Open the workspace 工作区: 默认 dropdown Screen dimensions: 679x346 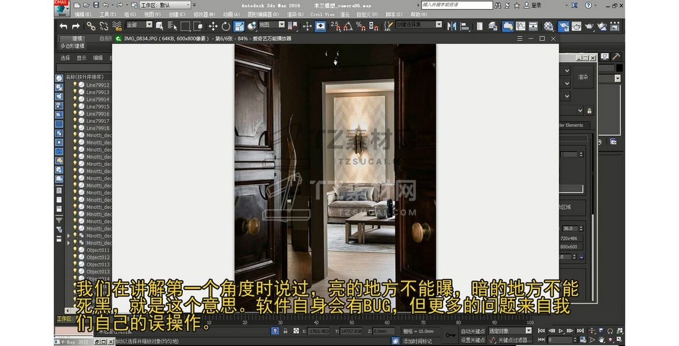pos(165,5)
